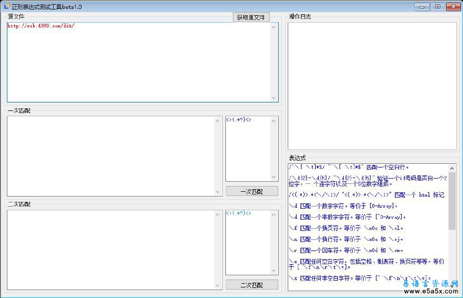
Task: Click the line 匹配一个 html 标记
Action: pos(366,195)
